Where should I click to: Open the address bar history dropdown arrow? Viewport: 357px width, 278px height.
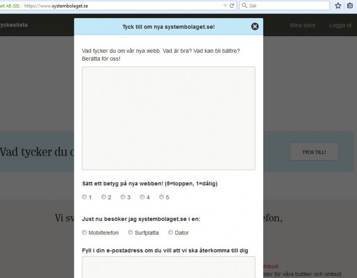tap(225, 6)
